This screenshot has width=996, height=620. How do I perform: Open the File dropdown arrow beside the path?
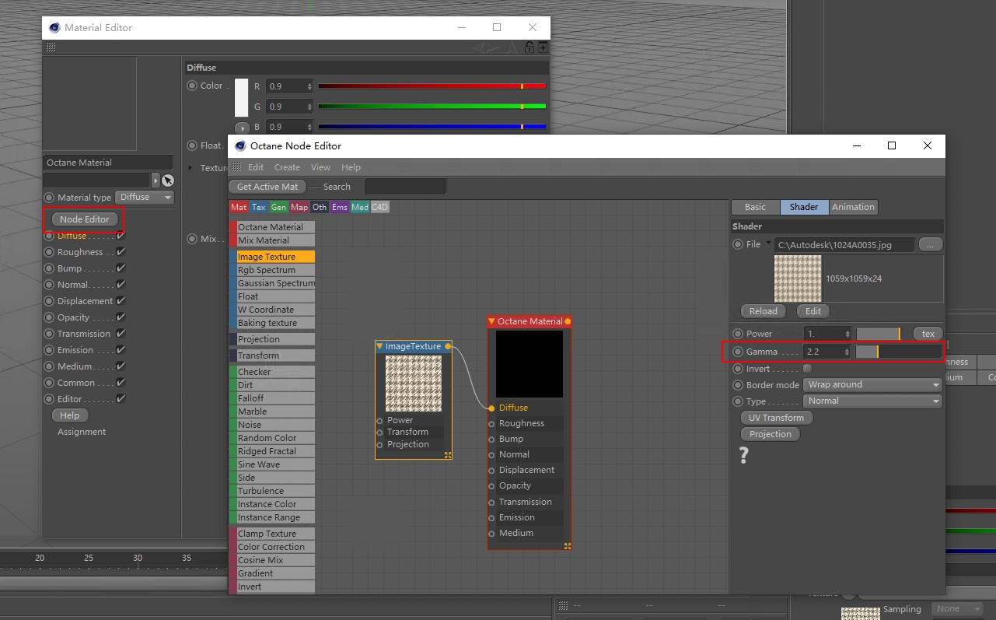769,243
